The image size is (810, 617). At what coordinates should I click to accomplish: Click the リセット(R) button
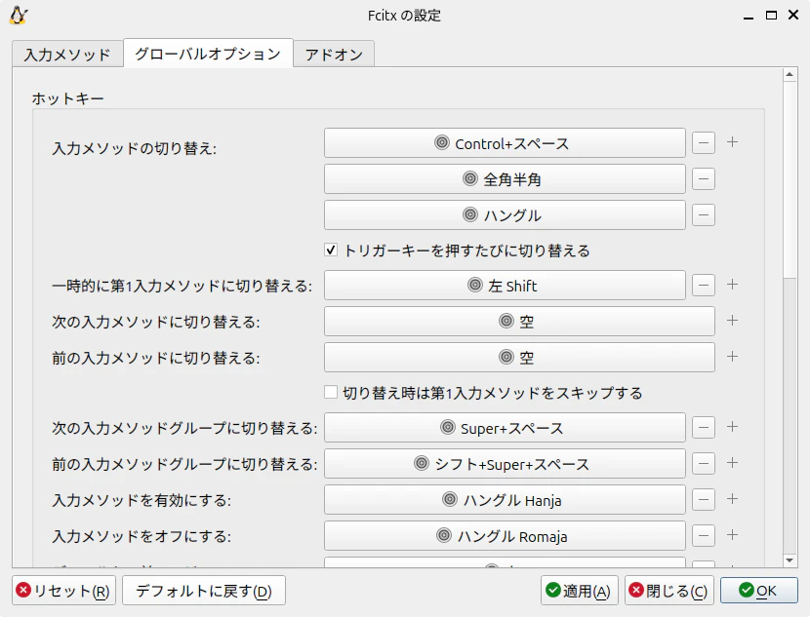[63, 590]
